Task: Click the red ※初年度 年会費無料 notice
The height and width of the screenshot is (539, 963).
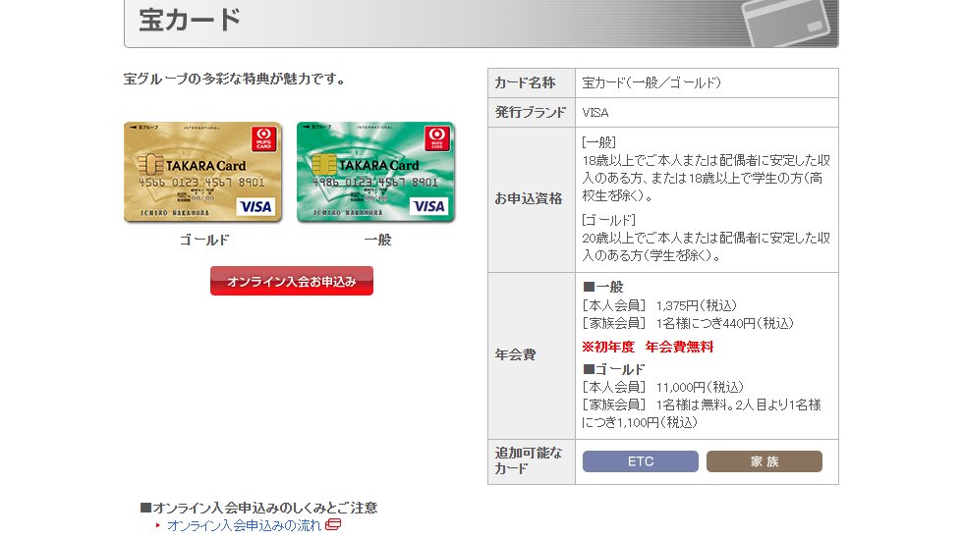Action: point(648,347)
